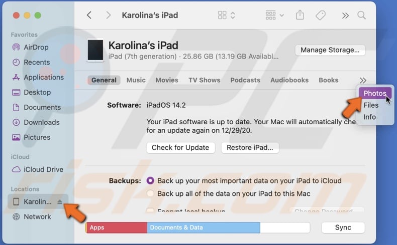Click the Karolina's iPad window title
The height and width of the screenshot is (245, 397).
(x=150, y=15)
